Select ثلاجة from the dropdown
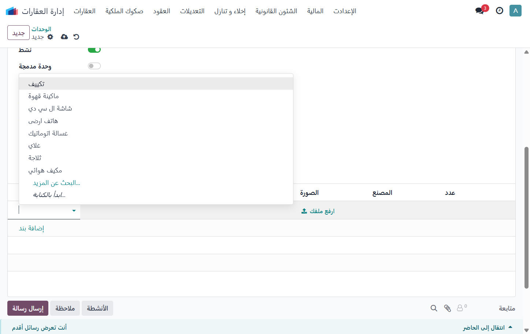Screen dimensions: 530x334 click(x=156, y=158)
